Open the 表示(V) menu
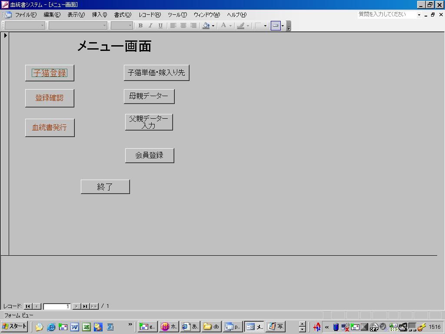445x334 pixels. 76,15
